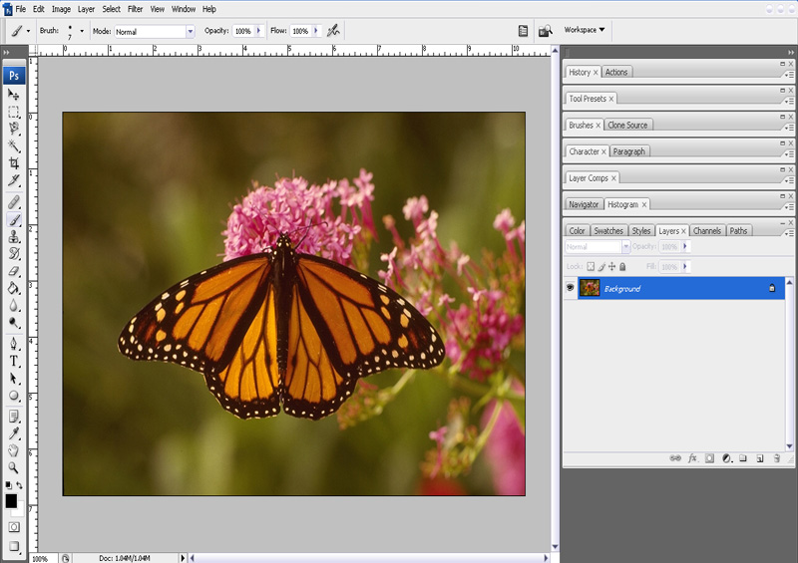
Task: Switch to the Navigator tab
Action: 584,204
